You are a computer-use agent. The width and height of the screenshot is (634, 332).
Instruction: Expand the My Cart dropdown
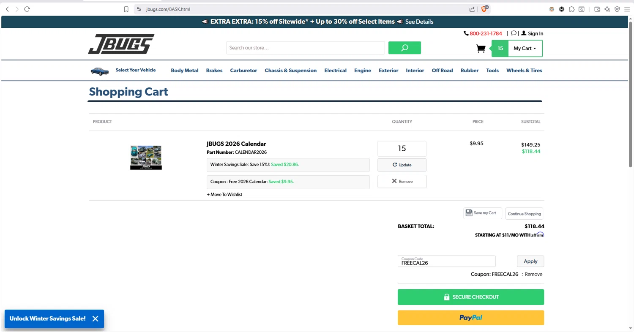click(x=525, y=49)
